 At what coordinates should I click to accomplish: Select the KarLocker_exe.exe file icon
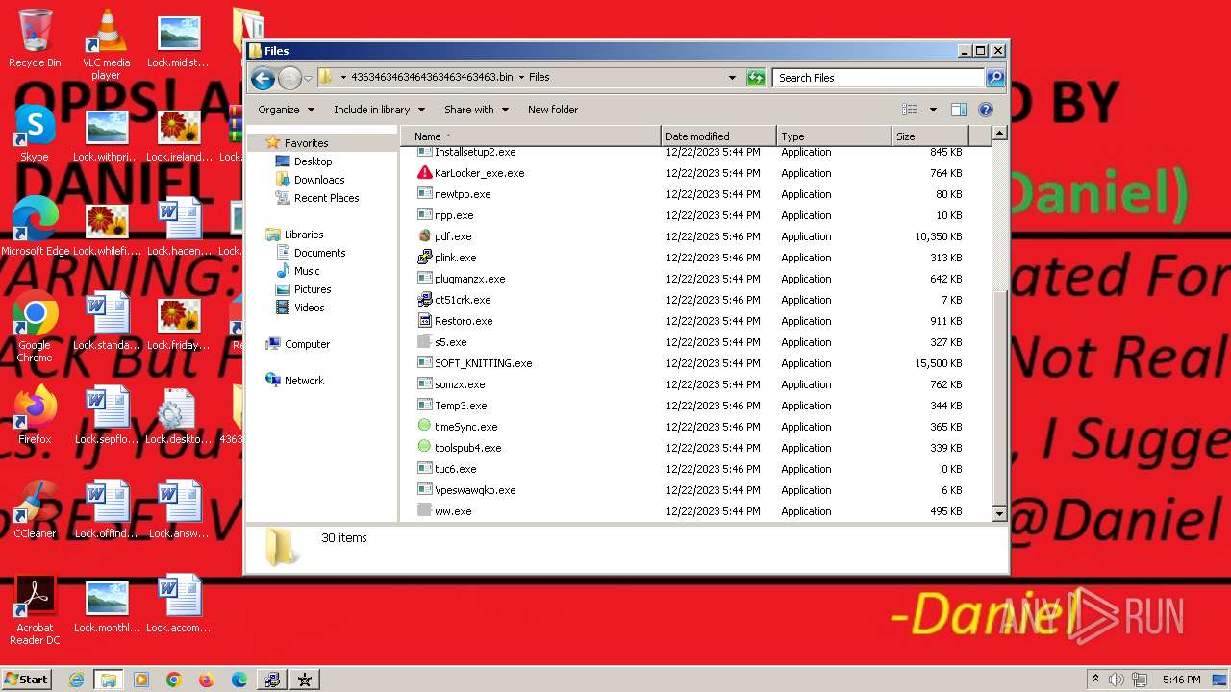point(425,173)
